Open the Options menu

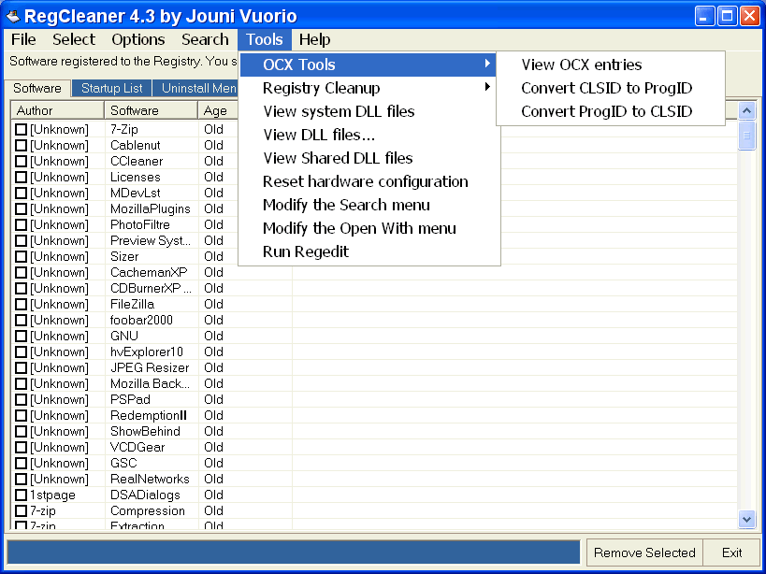(x=138, y=39)
